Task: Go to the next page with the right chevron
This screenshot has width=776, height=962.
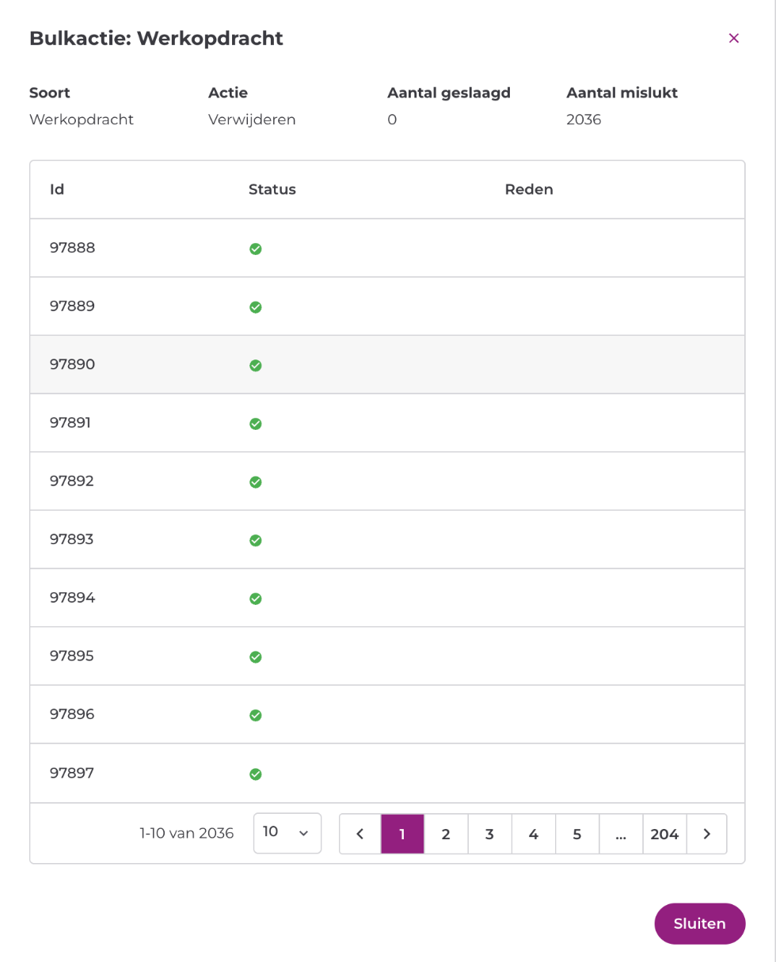Action: [x=706, y=834]
